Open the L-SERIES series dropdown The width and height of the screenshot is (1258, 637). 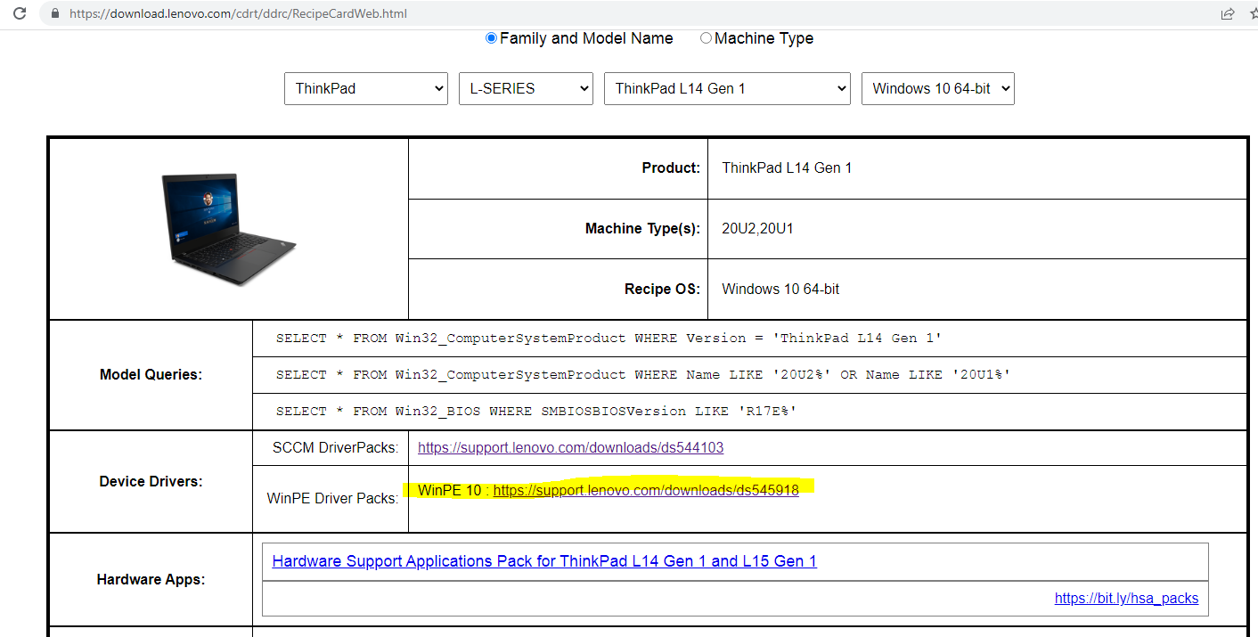pyautogui.click(x=526, y=88)
